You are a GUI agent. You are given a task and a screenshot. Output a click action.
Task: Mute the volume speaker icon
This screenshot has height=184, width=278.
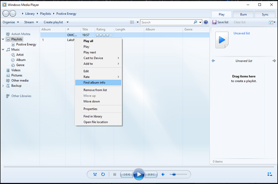[x=163, y=174]
